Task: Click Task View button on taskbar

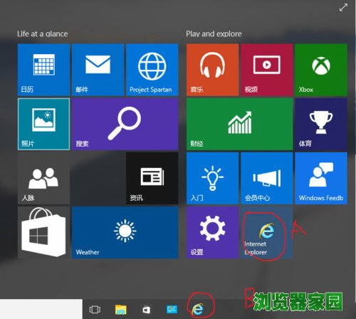Action: pyautogui.click(x=95, y=310)
